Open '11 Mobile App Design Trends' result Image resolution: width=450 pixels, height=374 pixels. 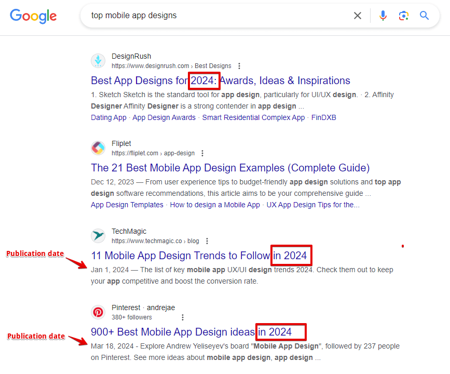pyautogui.click(x=199, y=256)
